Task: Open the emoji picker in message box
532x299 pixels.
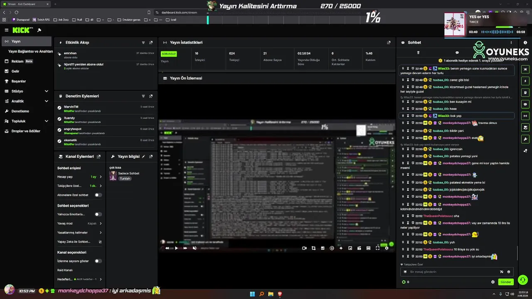Action: tap(508, 272)
